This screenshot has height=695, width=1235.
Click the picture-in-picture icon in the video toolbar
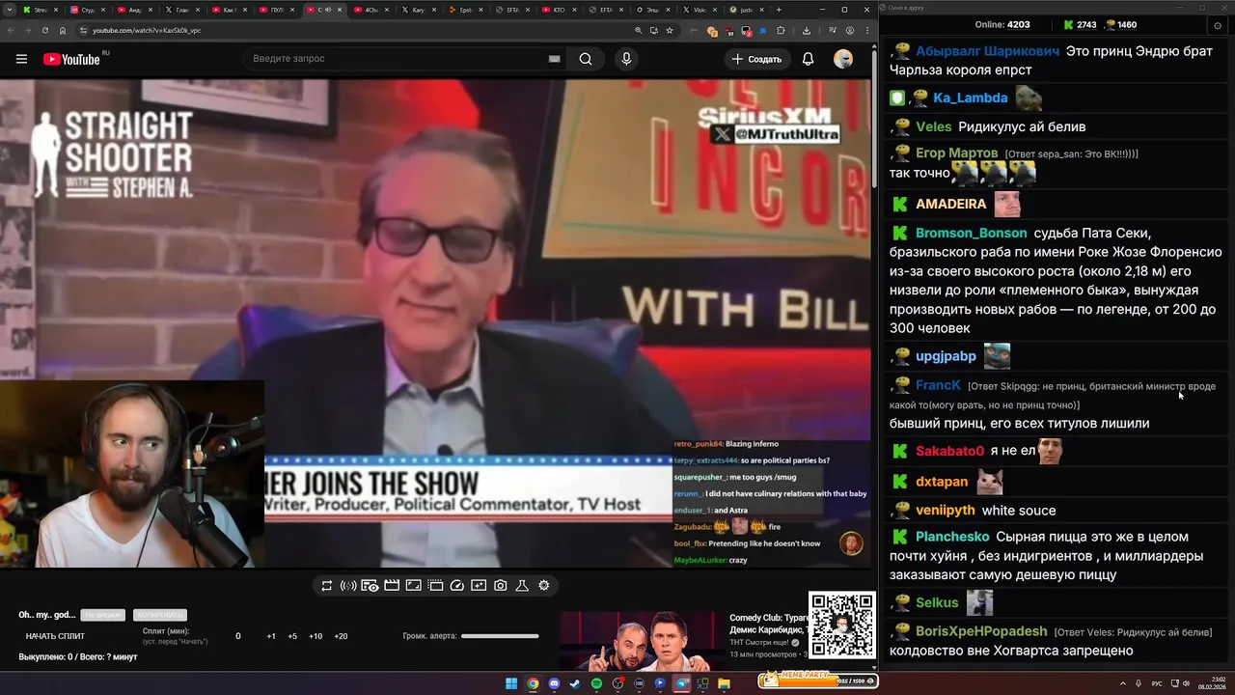pyautogui.click(x=413, y=585)
